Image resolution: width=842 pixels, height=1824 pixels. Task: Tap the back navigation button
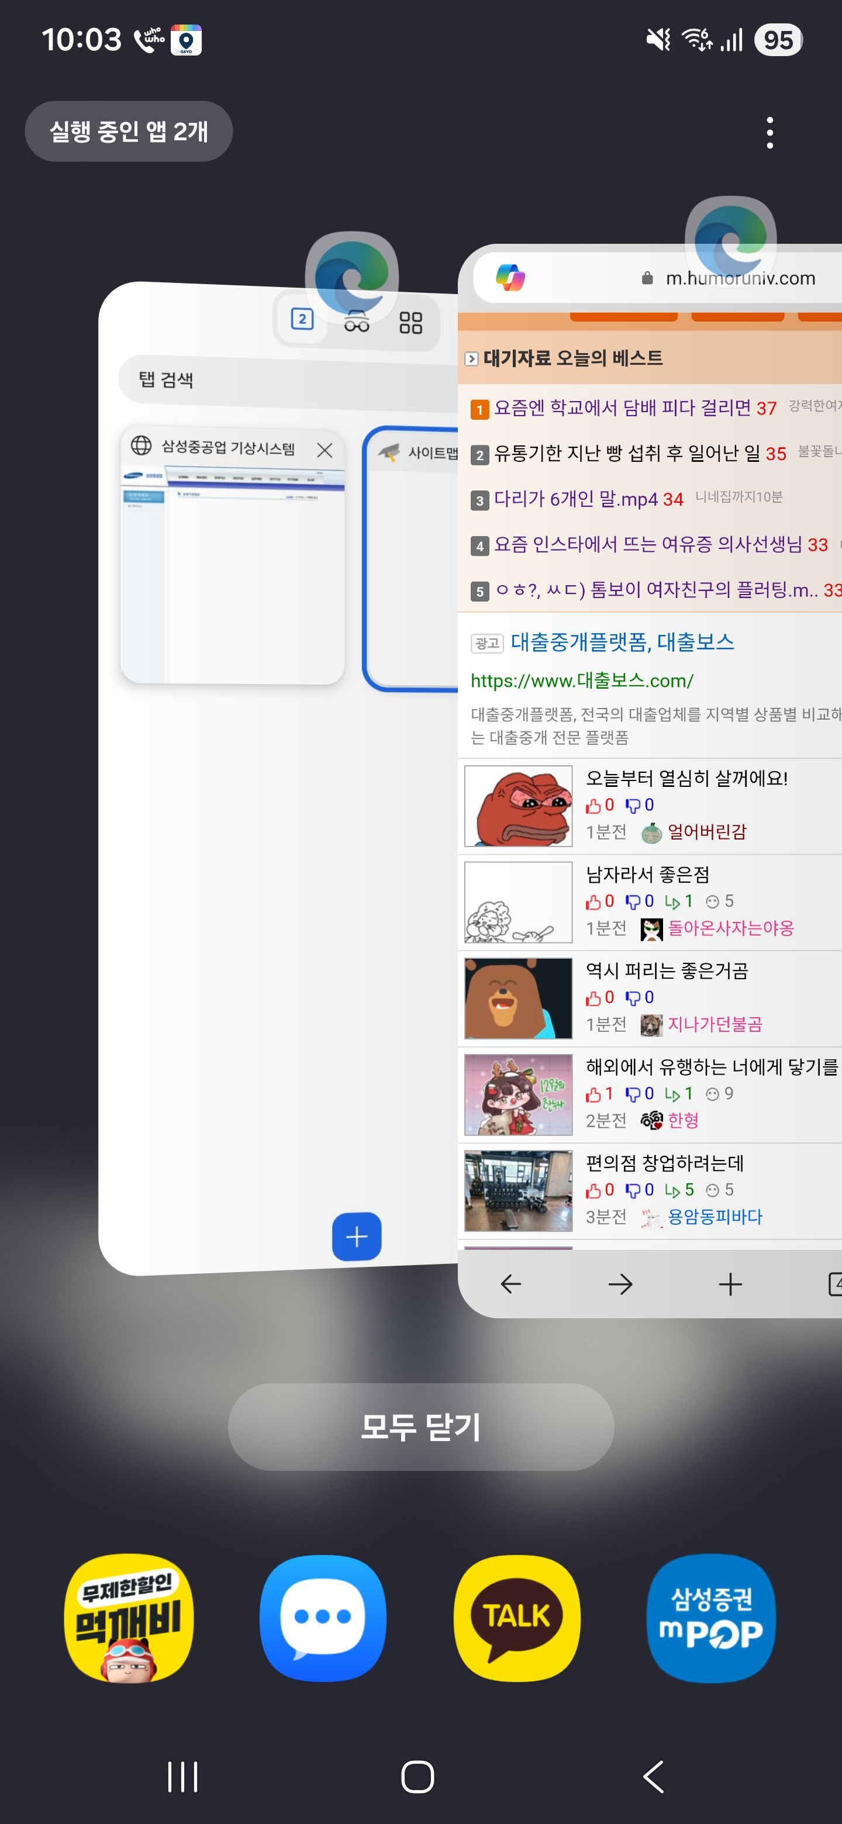pyautogui.click(x=653, y=1777)
